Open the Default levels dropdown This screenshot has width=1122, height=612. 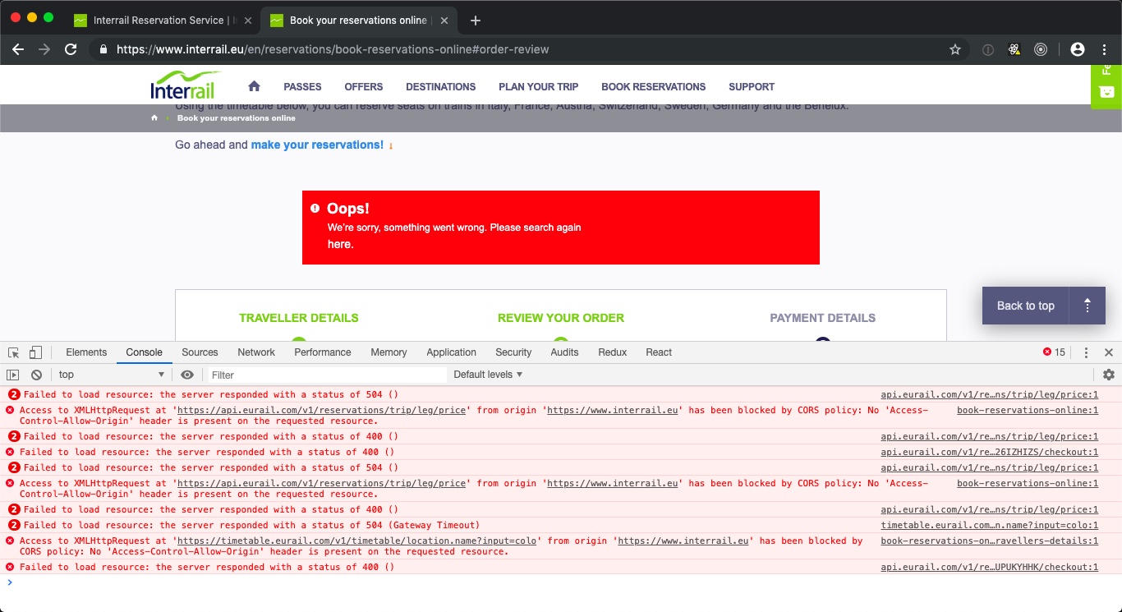(488, 375)
